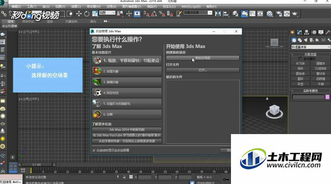This screenshot has height=184, width=331.
Task: Toggle Spinner Snap
Action: click(x=170, y=14)
